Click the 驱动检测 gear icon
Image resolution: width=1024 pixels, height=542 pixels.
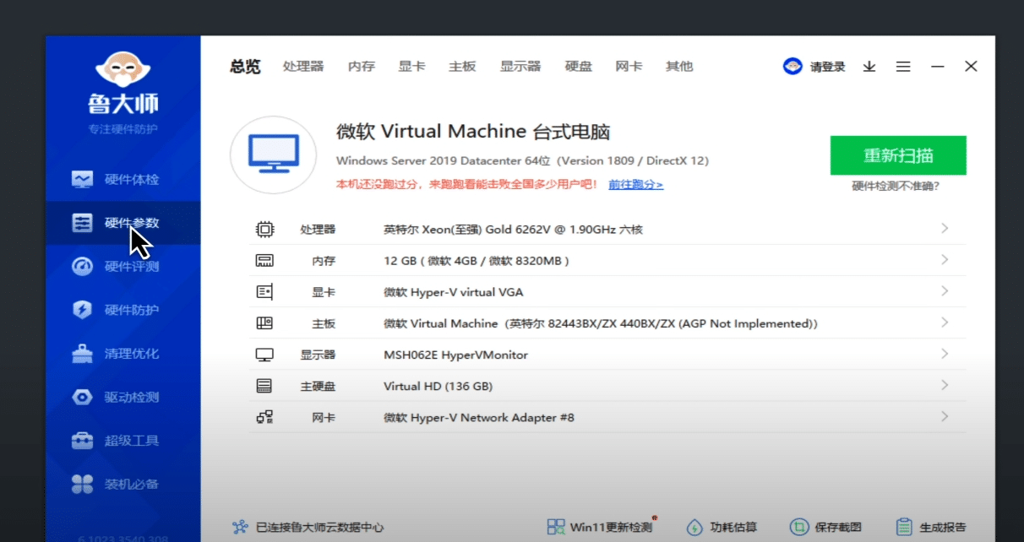[82, 397]
